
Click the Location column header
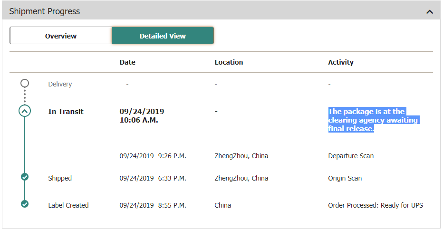click(229, 62)
